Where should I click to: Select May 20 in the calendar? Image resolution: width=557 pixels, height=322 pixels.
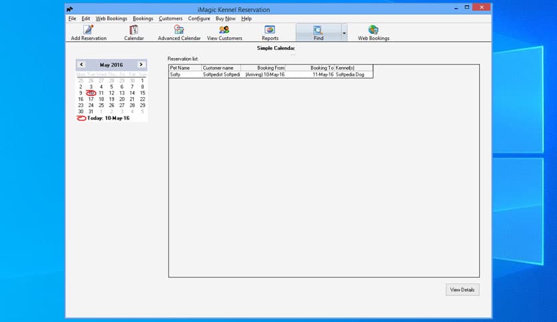pyautogui.click(x=122, y=99)
